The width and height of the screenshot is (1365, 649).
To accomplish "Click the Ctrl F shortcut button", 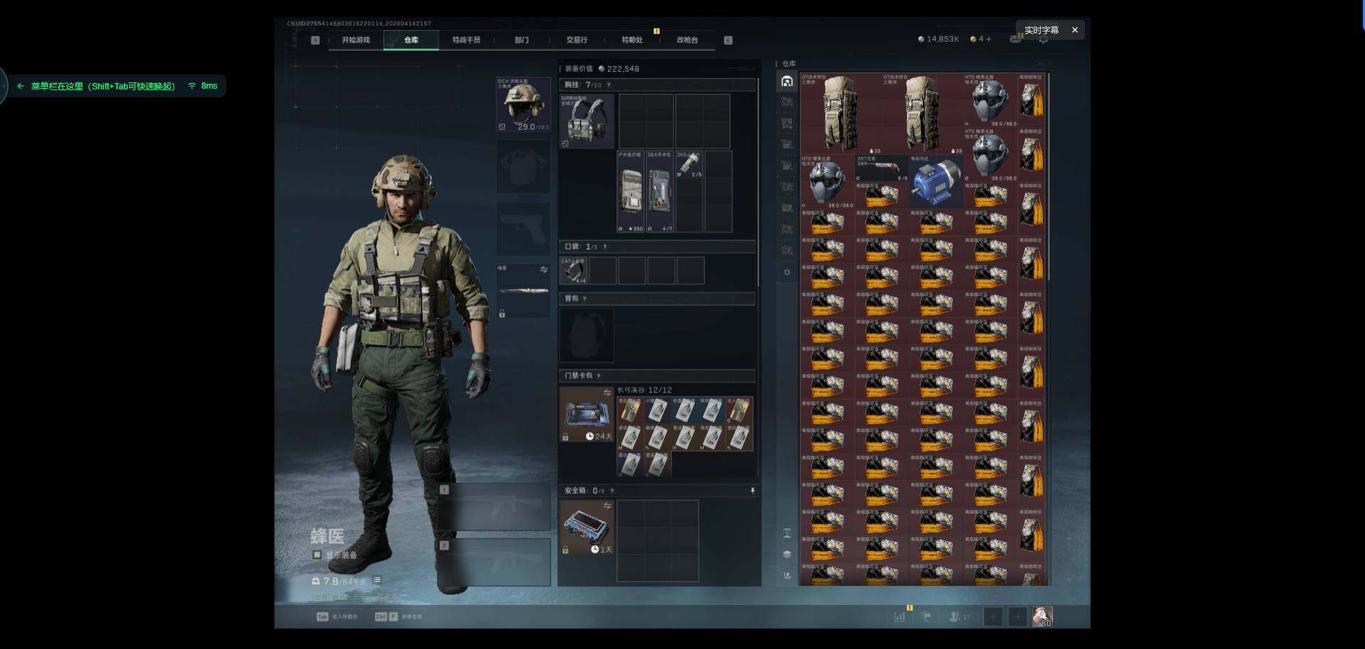I will pyautogui.click(x=399, y=616).
